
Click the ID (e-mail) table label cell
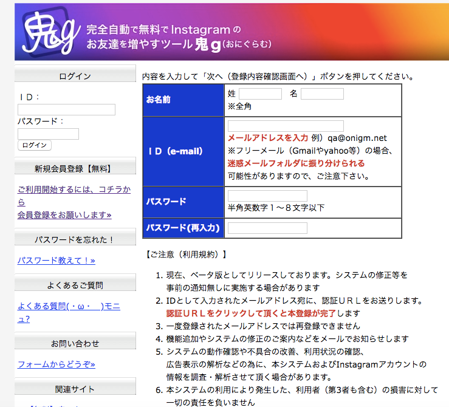pyautogui.click(x=183, y=151)
